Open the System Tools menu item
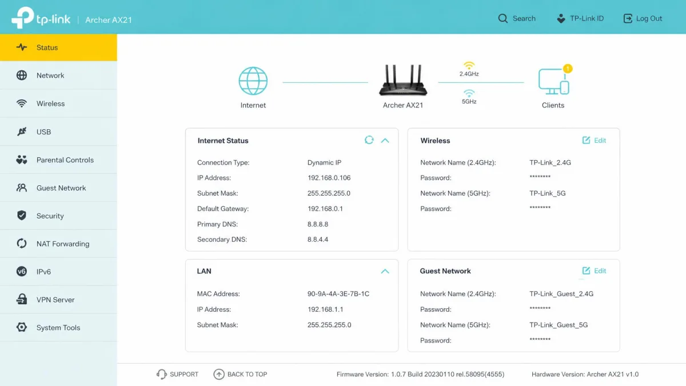 point(58,328)
